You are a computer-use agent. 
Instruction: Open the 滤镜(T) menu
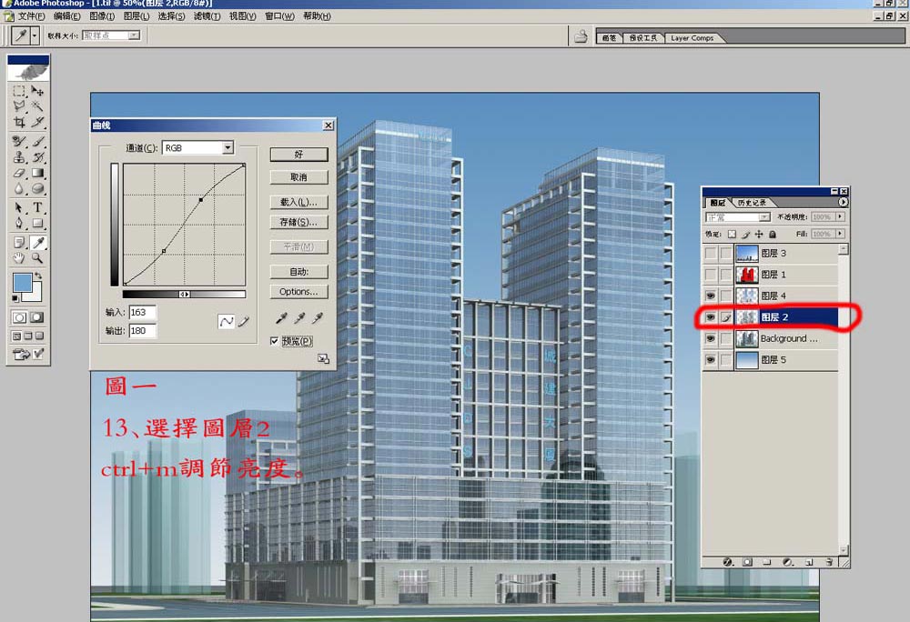tap(207, 16)
